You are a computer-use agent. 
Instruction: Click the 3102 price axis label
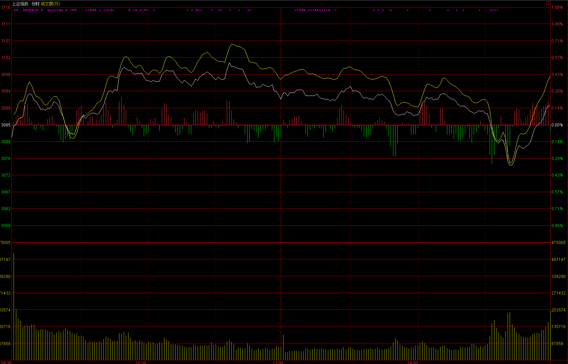tap(5, 58)
